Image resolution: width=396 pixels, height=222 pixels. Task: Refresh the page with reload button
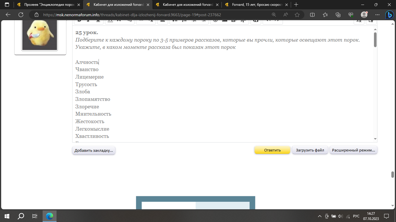[21, 15]
